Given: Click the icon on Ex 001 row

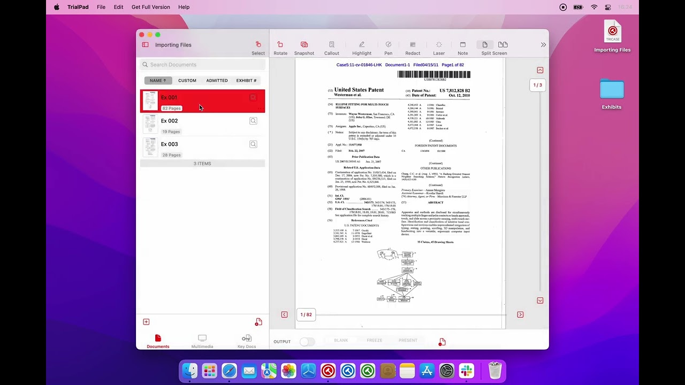Looking at the screenshot, I should (x=253, y=97).
